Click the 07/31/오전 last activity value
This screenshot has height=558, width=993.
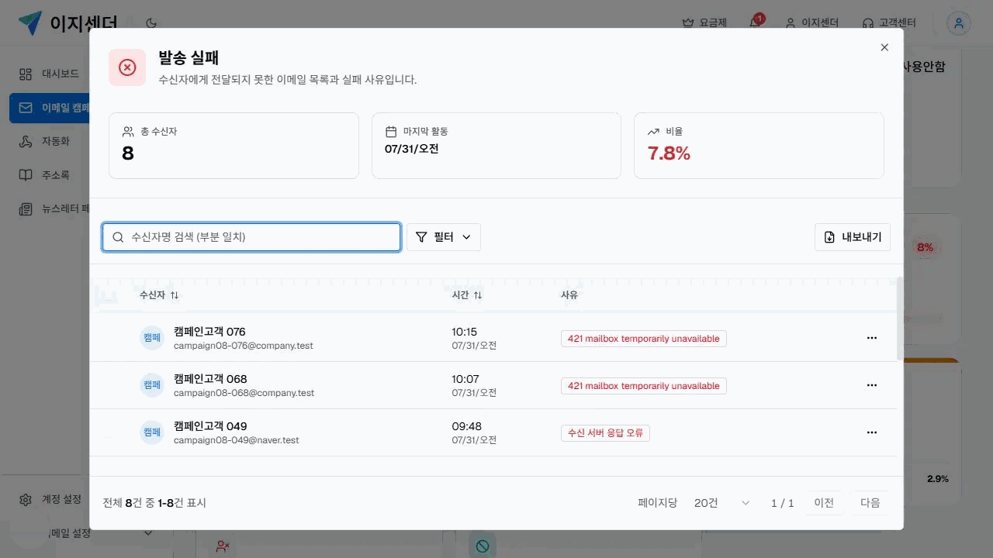tap(412, 149)
